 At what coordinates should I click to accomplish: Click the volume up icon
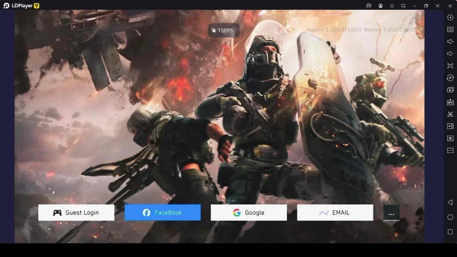[x=450, y=41]
